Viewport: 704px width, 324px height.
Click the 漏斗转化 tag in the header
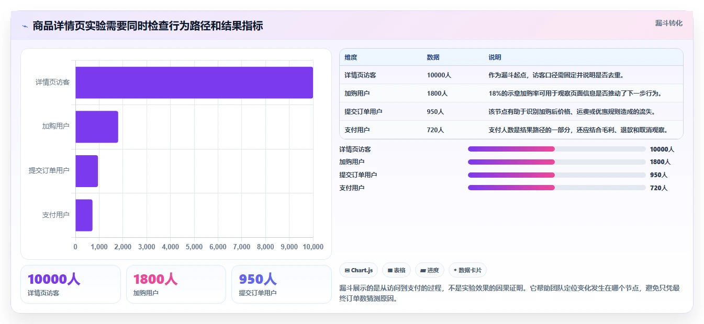[668, 23]
